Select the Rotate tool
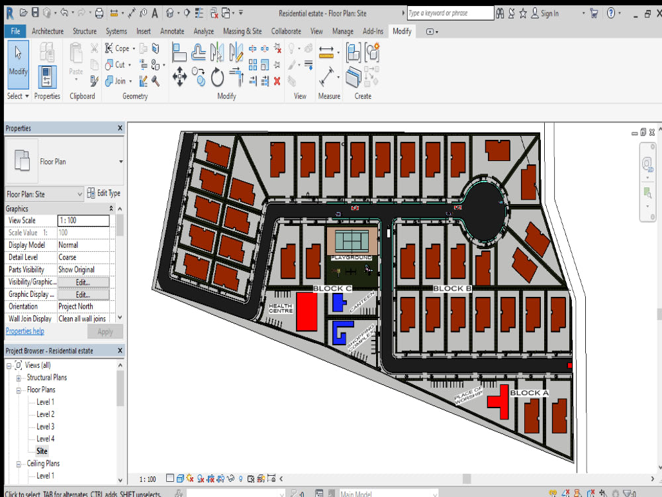 (x=217, y=76)
